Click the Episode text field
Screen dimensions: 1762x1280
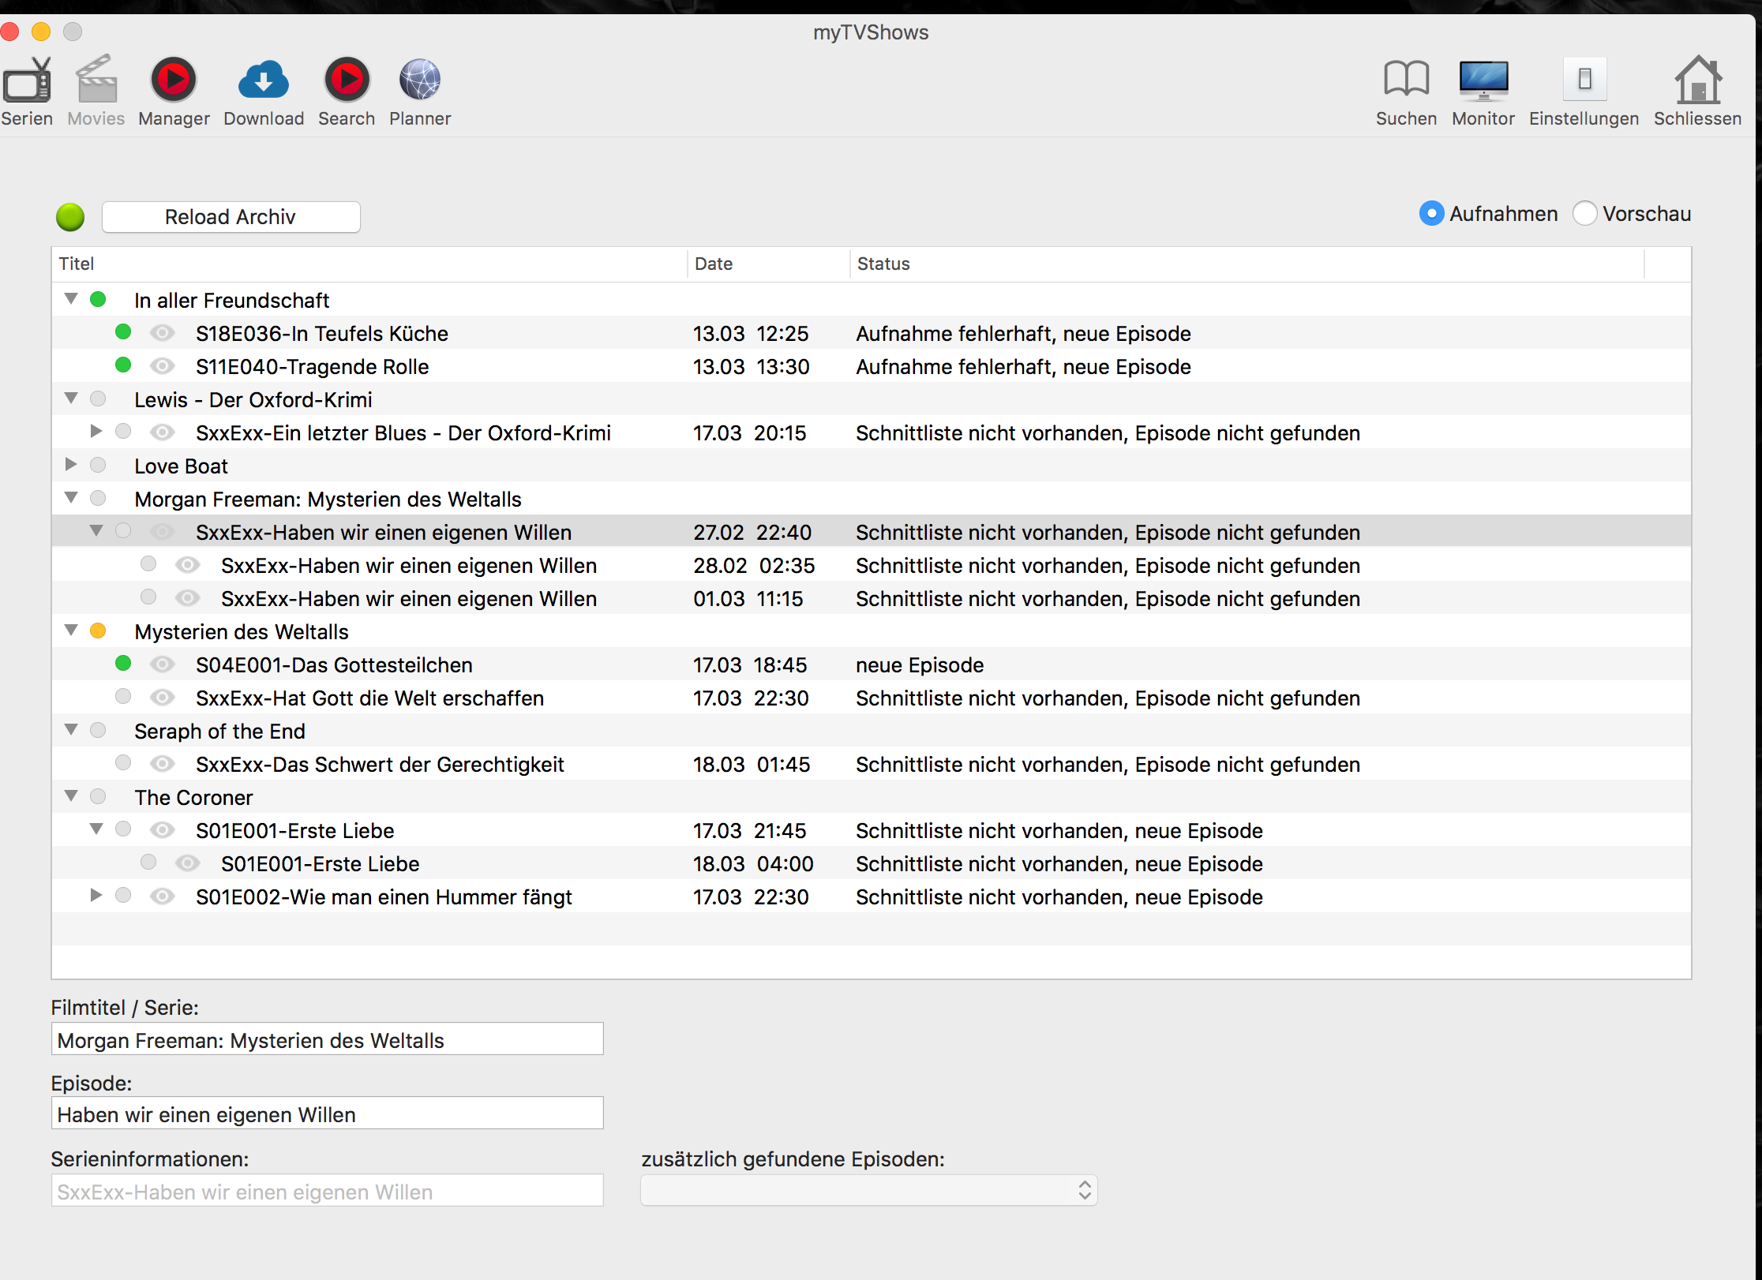point(327,1114)
